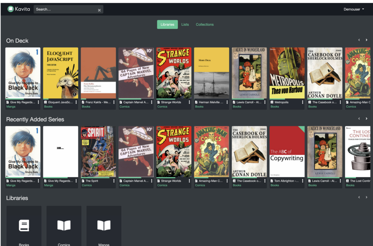Click Manga link under On Deck Black Jack
The width and height of the screenshot is (373, 246).
(x=11, y=107)
